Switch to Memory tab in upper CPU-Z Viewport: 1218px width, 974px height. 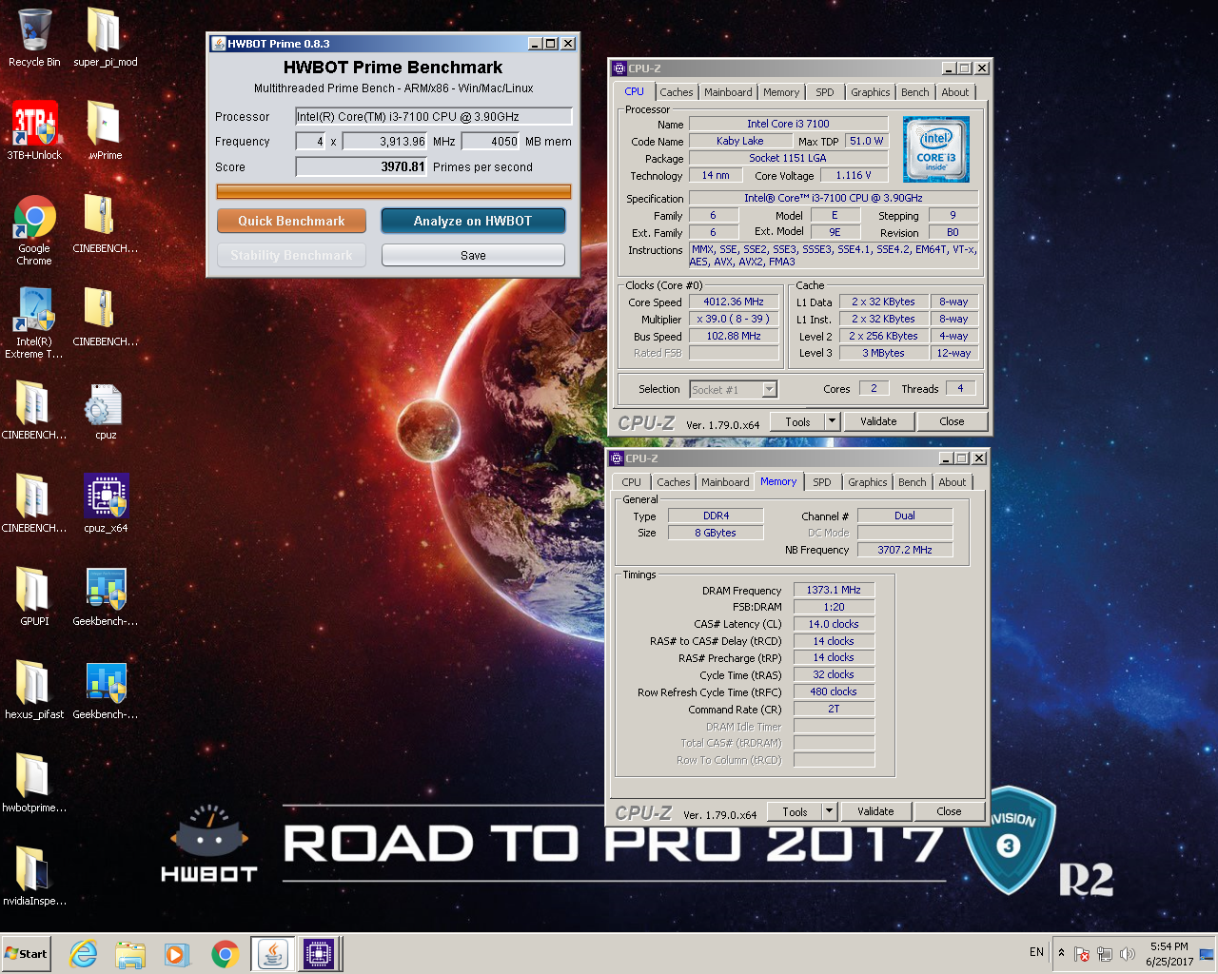(781, 92)
